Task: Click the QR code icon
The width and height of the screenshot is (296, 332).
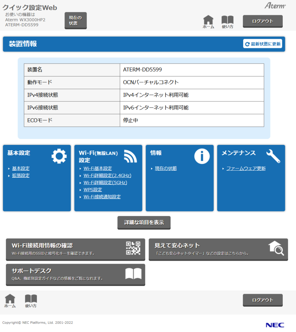Action: coord(133,248)
